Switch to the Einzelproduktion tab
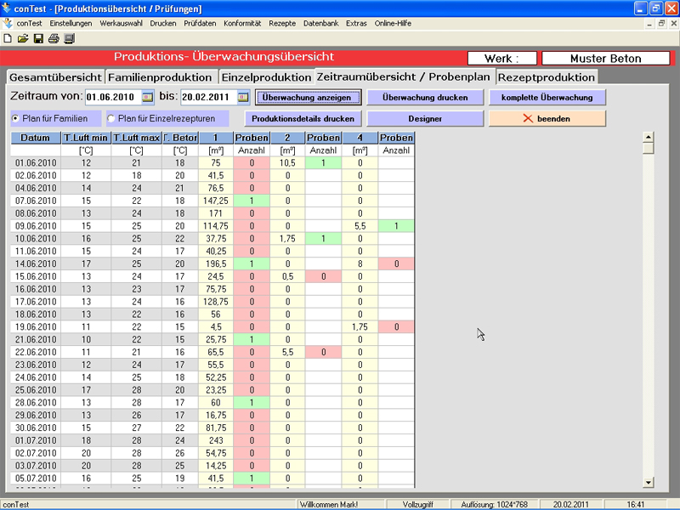 266,77
